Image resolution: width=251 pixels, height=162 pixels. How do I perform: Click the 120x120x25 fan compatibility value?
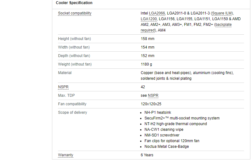[x=151, y=104]
